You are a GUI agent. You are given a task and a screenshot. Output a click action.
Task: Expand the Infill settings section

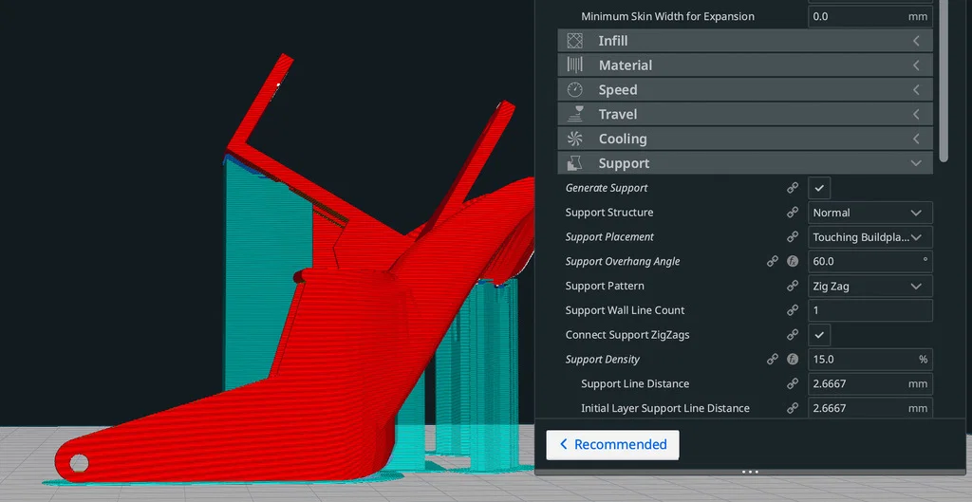(x=745, y=41)
